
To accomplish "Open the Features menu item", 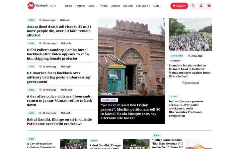I will [80, 6].
